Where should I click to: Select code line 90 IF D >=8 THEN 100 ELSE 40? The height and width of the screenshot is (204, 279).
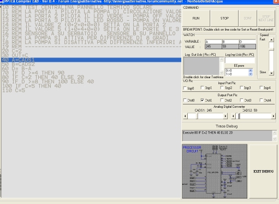pyautogui.click(x=91, y=81)
